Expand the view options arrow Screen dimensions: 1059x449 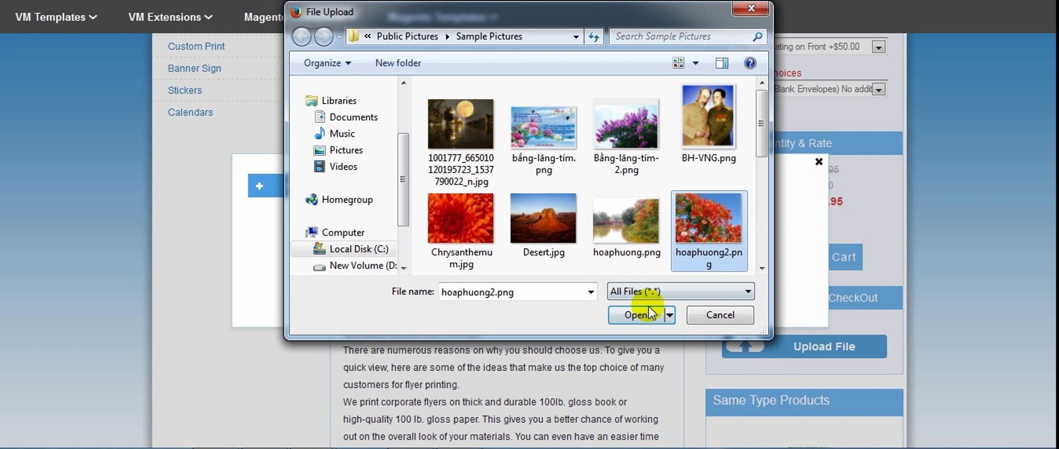point(696,63)
